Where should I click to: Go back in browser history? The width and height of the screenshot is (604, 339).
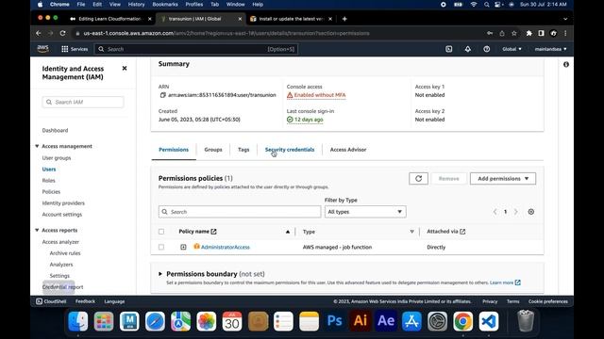coord(39,34)
